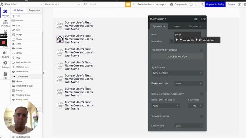
Task: Click the search magnifier in top toolbar
Action: click(202, 4)
